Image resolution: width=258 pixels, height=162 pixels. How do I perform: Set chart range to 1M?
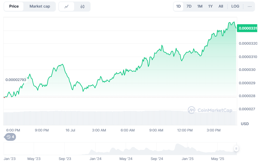tap(200, 6)
